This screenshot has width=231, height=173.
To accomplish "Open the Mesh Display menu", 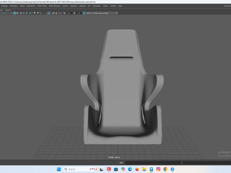I will (54, 6).
